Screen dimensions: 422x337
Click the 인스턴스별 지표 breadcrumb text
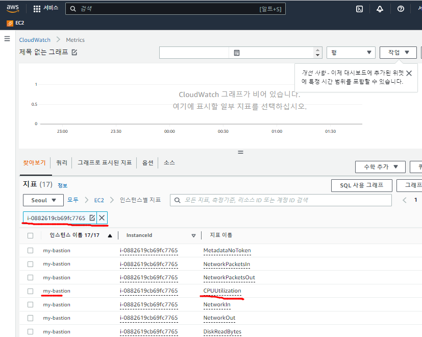tap(140, 200)
